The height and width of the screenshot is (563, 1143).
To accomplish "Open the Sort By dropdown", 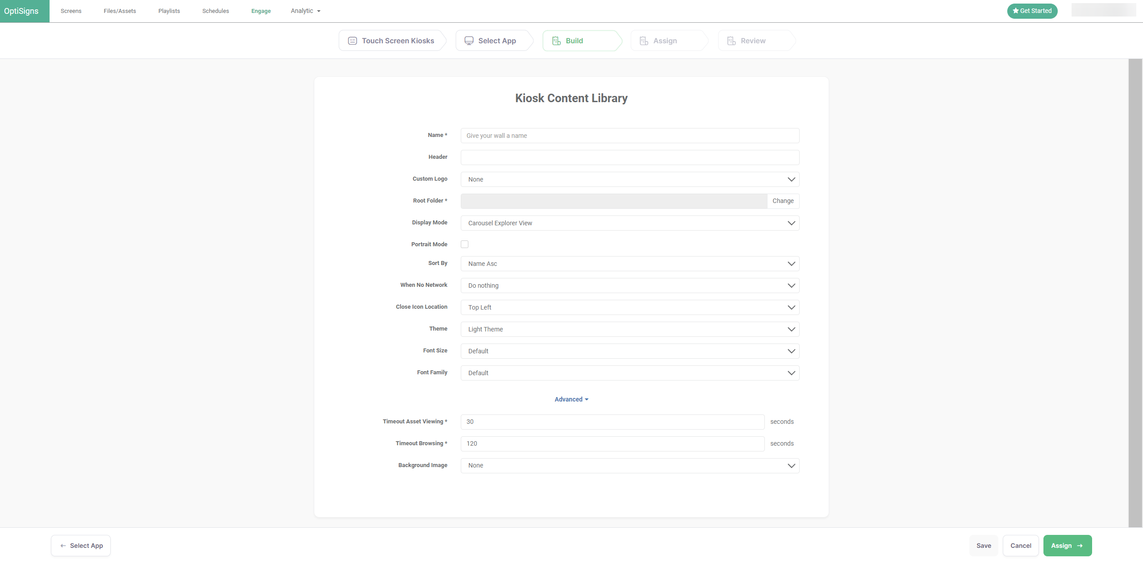I will [630, 264].
